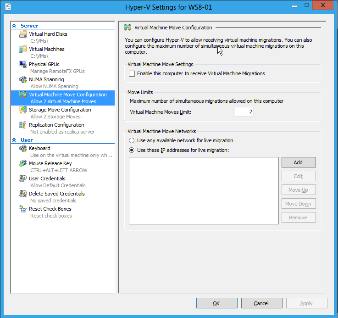Click the window title bar app icon
The width and height of the screenshot is (338, 318).
tap(8, 7)
